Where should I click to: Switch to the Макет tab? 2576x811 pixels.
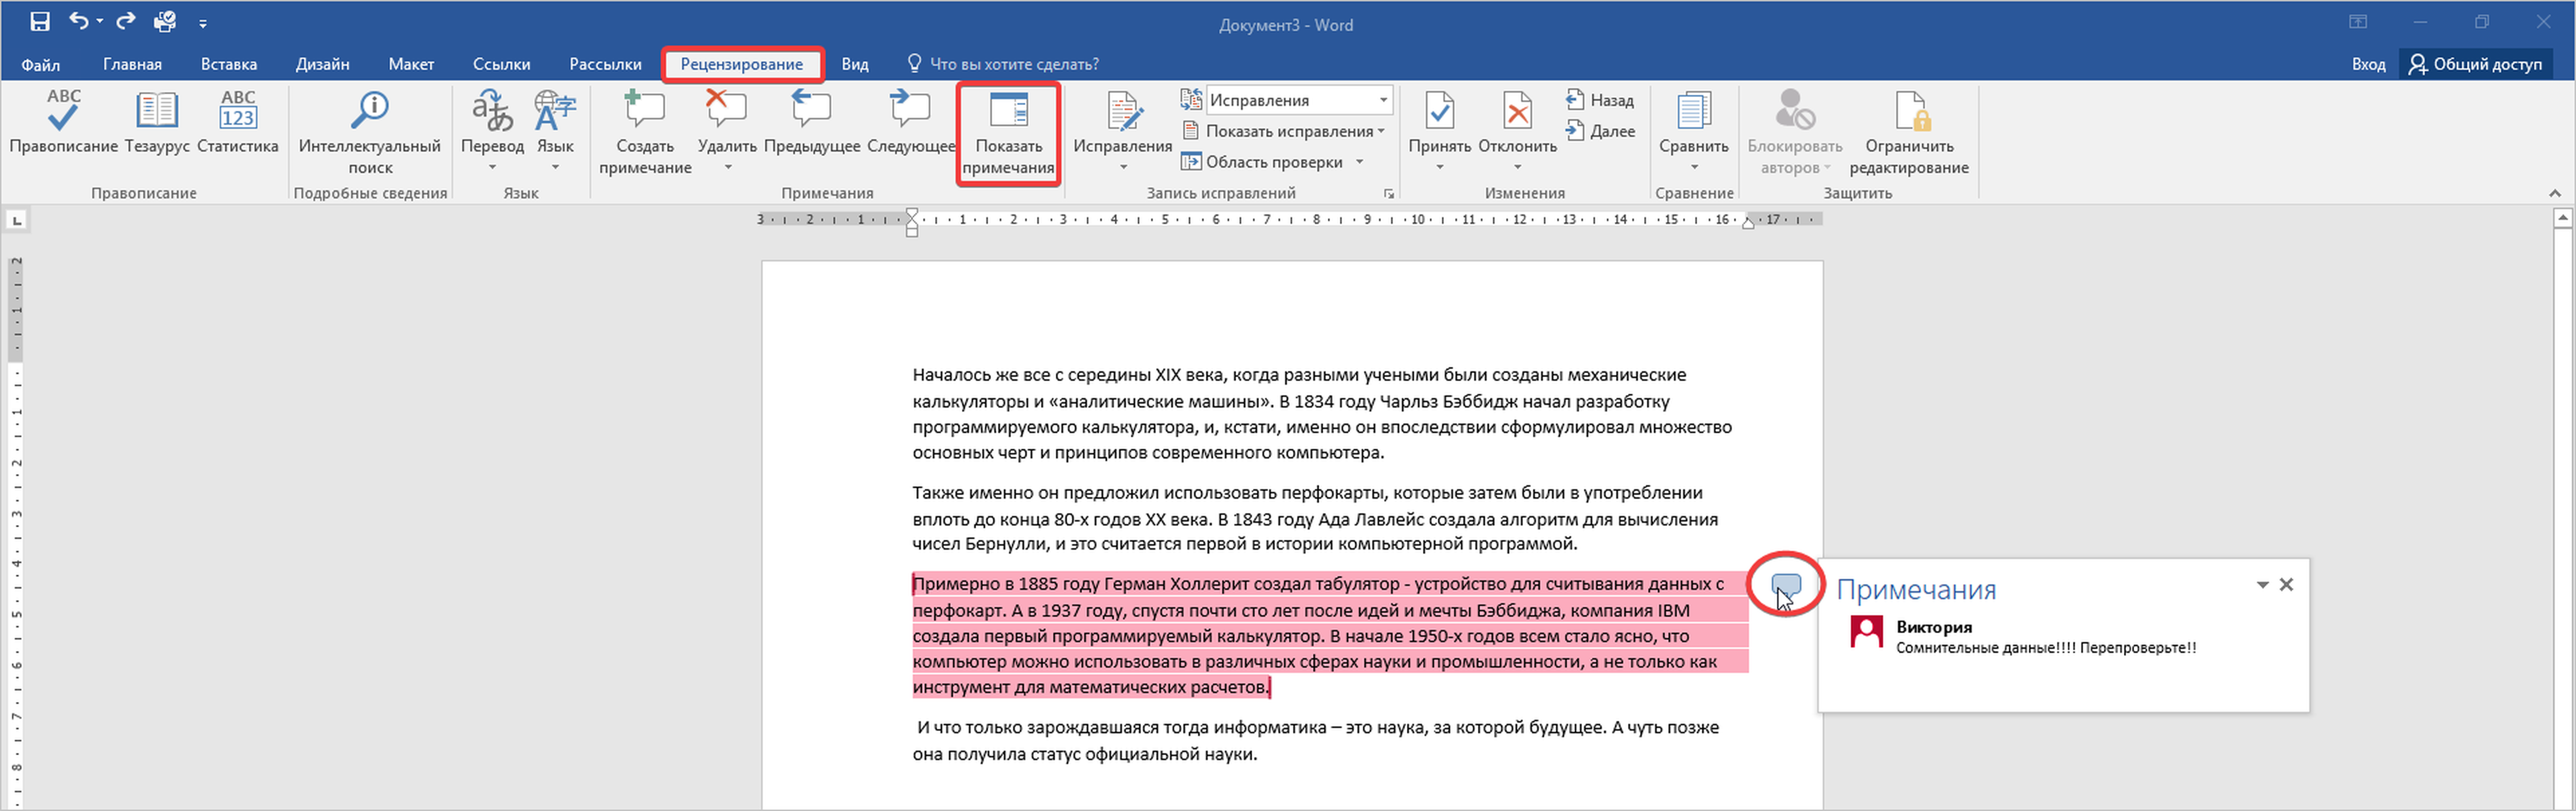(411, 64)
